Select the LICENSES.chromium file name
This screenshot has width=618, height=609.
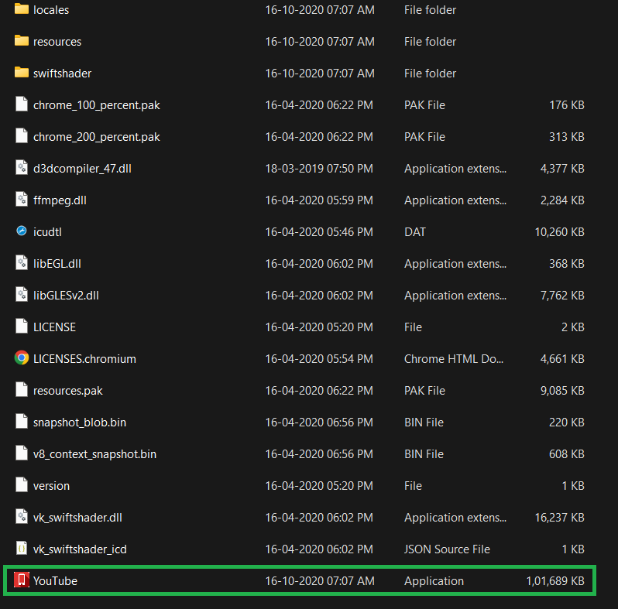tap(84, 359)
